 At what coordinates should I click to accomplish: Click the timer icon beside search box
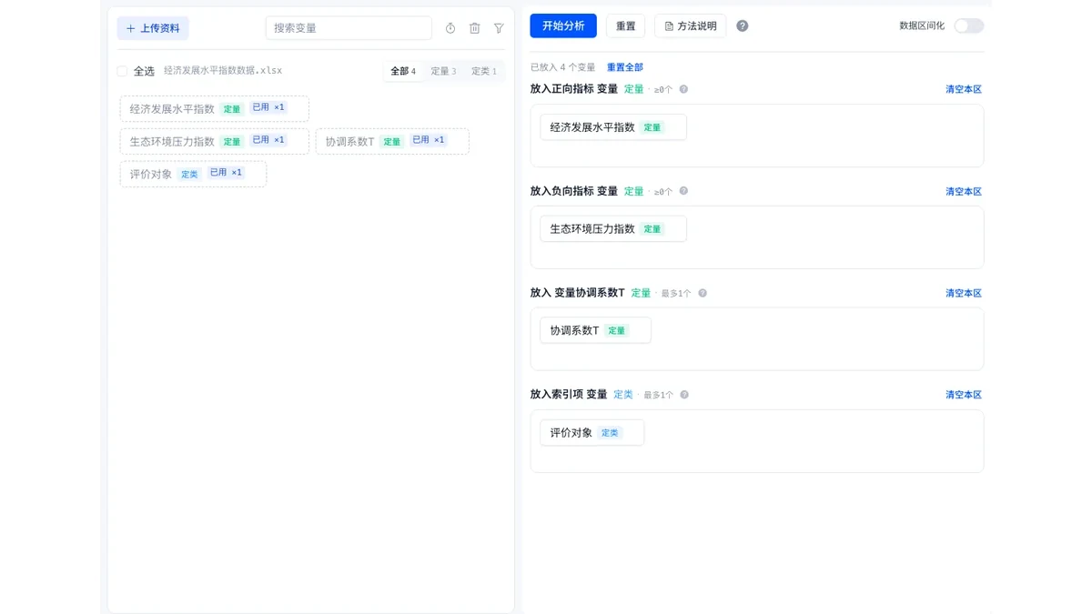(450, 28)
